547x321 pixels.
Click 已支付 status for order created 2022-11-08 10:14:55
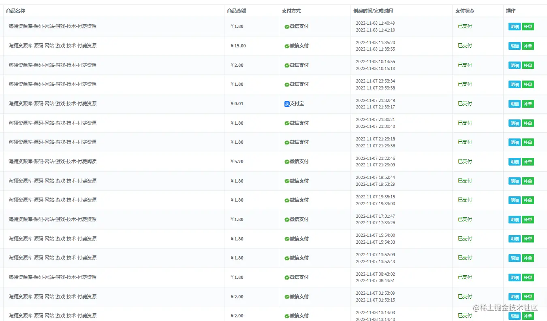(465, 65)
